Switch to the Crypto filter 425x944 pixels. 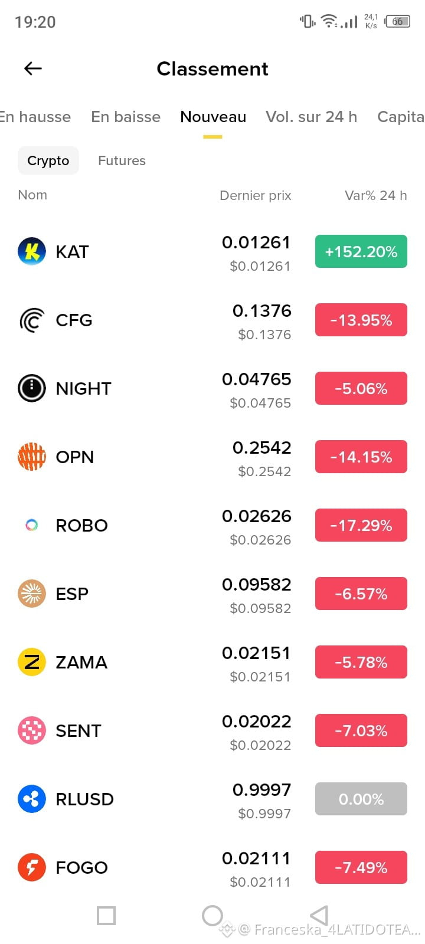(x=48, y=160)
